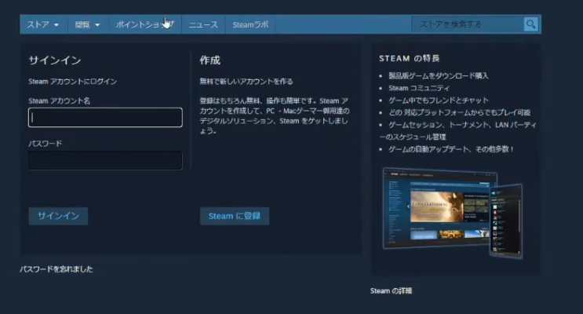Expand the 閲覧 dropdown menu
583x314 pixels.
pyautogui.click(x=87, y=24)
